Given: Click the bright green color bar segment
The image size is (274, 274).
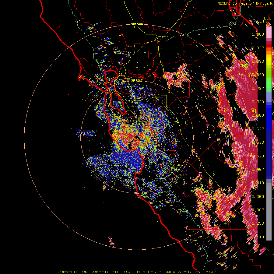Looking at the screenshot, I should tap(269, 83).
